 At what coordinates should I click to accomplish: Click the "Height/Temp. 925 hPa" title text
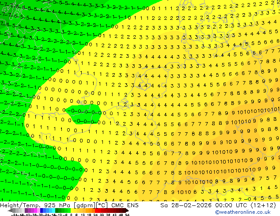coord(35,205)
